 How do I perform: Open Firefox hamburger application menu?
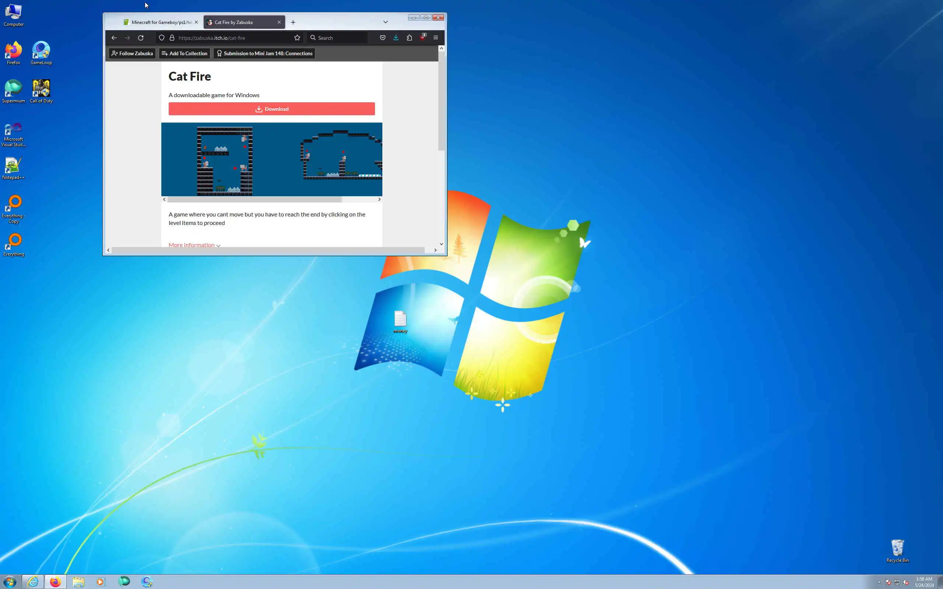436,38
